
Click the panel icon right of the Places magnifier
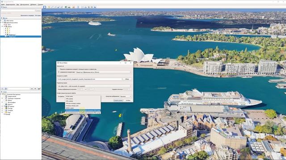pyautogui.click(x=6, y=89)
